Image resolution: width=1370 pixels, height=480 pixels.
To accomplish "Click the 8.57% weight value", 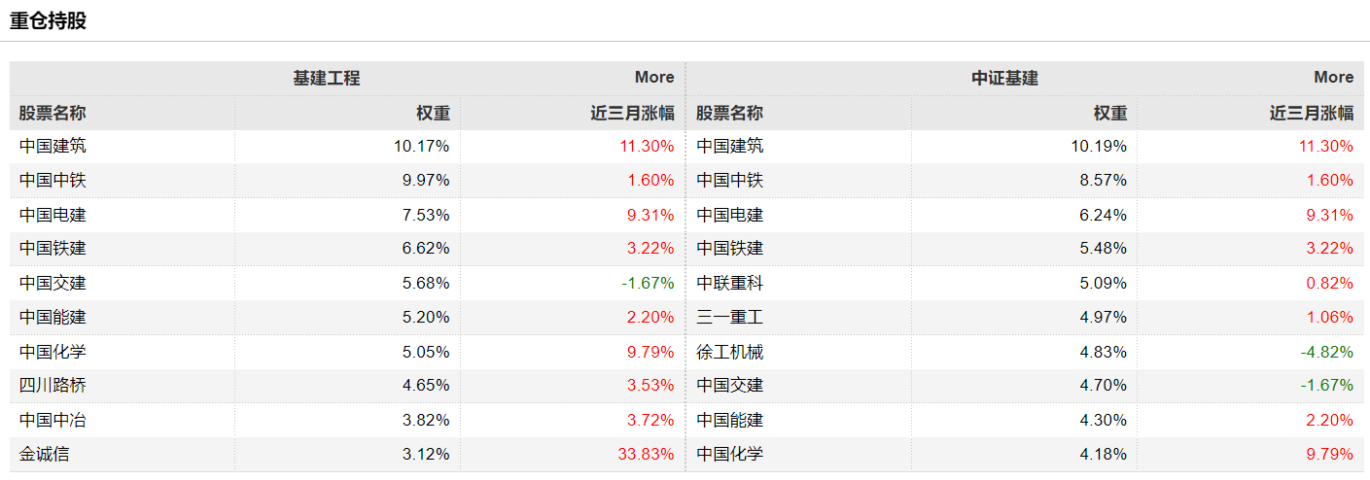I will [x=1104, y=180].
